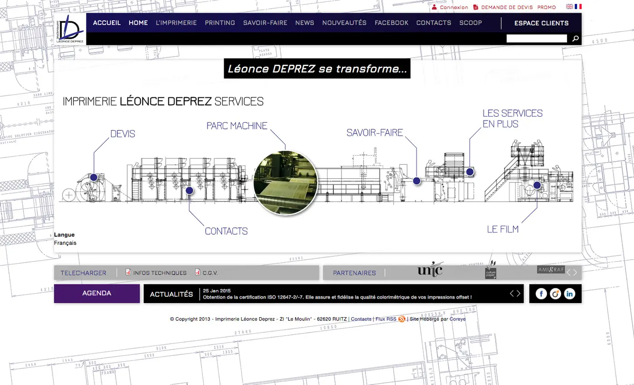634x385 pixels.
Task: Open the SCOOP menu item
Action: pyautogui.click(x=471, y=23)
